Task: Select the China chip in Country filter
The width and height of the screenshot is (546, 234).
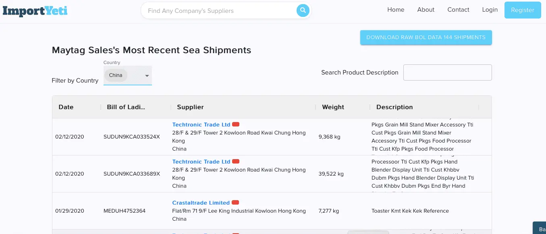Action: [x=116, y=75]
